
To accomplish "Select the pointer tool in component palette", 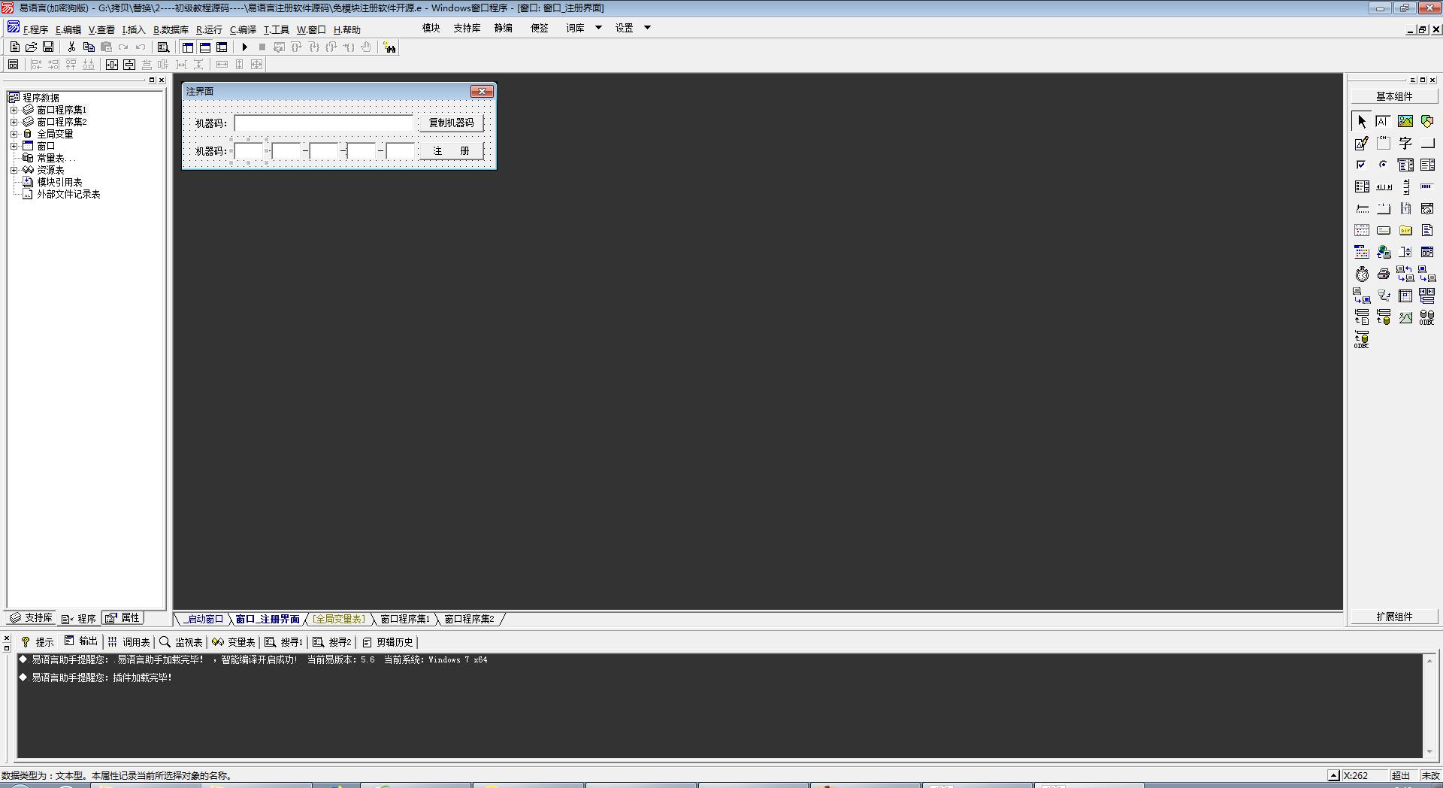I will tap(1361, 121).
